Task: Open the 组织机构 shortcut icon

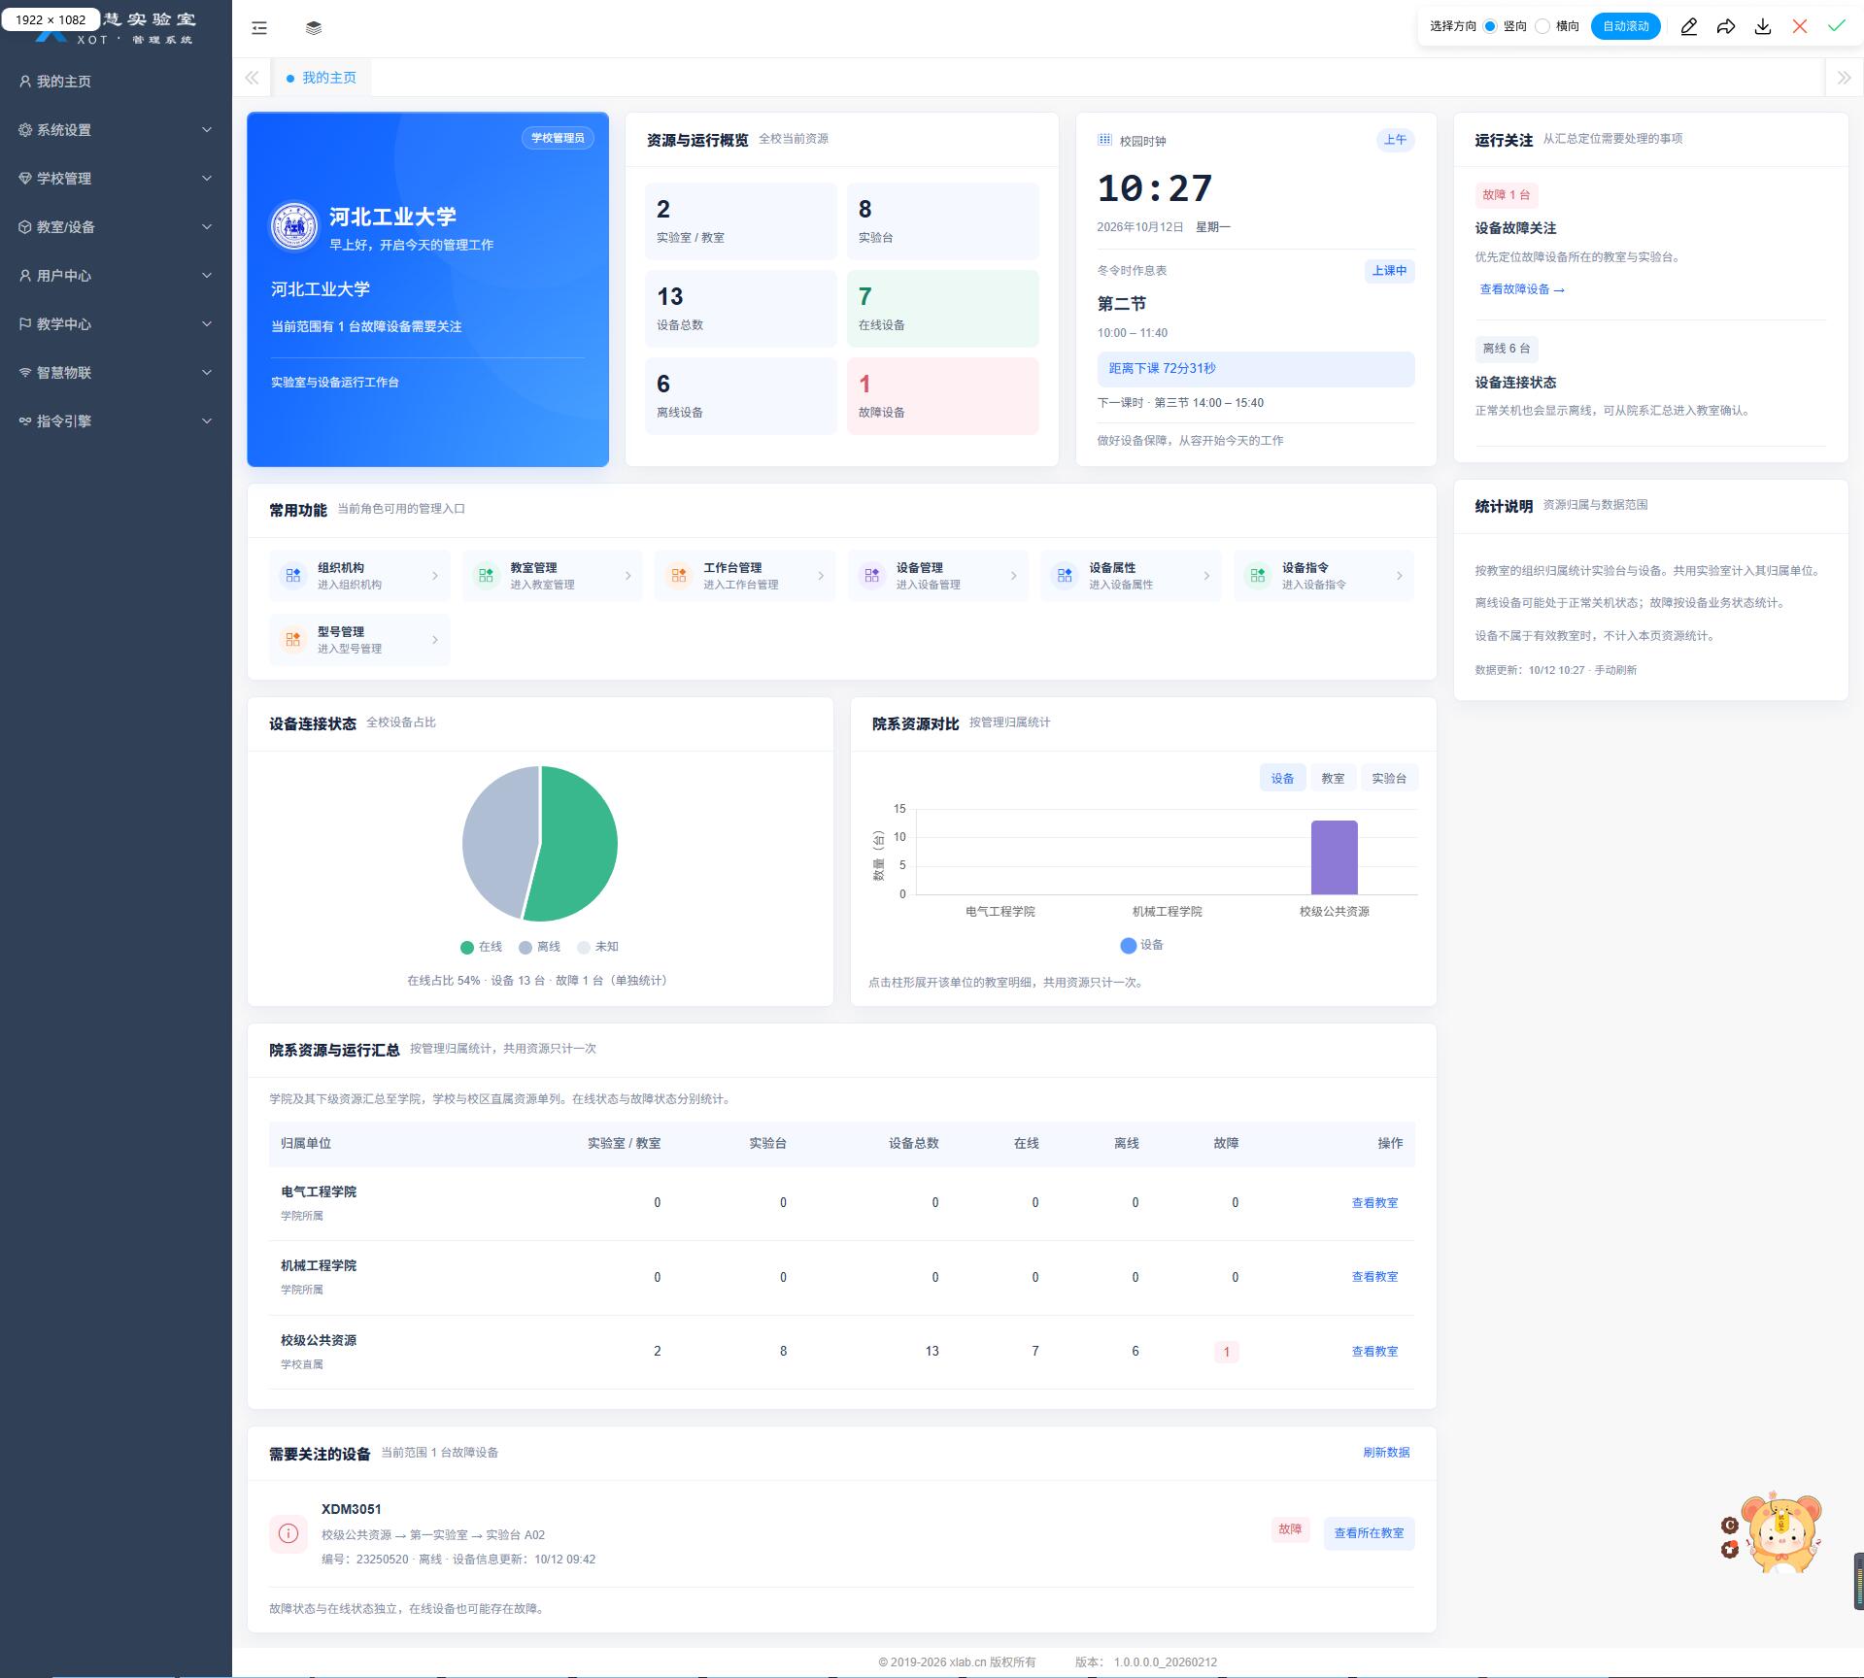Action: click(x=292, y=576)
